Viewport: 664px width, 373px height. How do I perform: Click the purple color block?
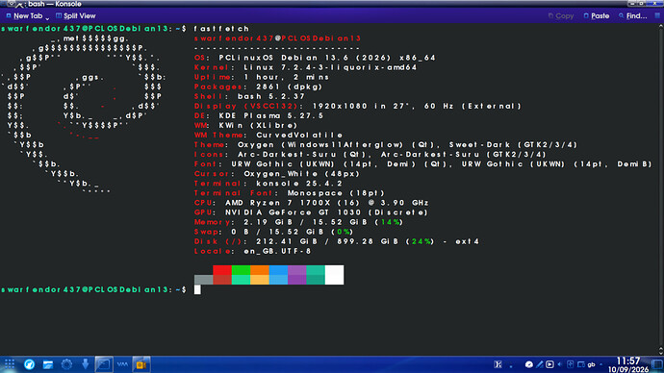click(297, 270)
